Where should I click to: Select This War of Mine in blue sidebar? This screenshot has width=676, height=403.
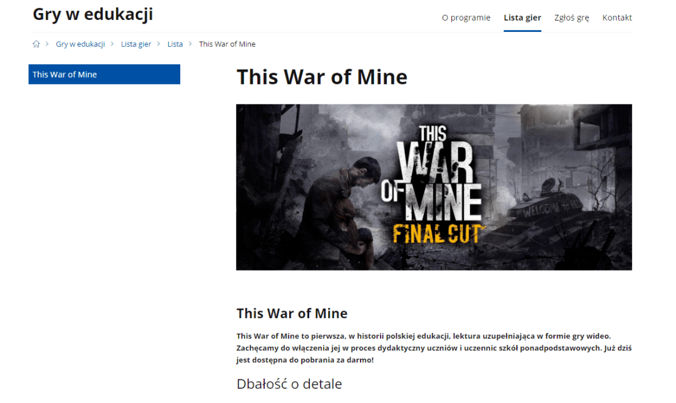tap(105, 74)
